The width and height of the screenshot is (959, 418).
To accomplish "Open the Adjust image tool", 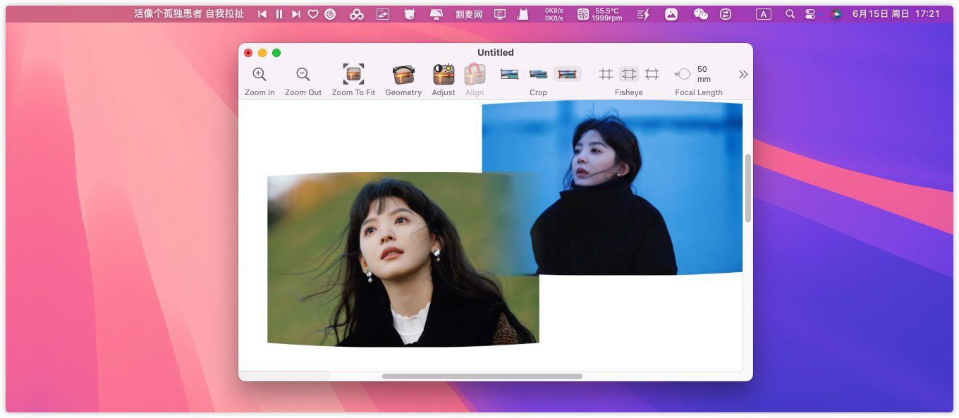I will 444,74.
